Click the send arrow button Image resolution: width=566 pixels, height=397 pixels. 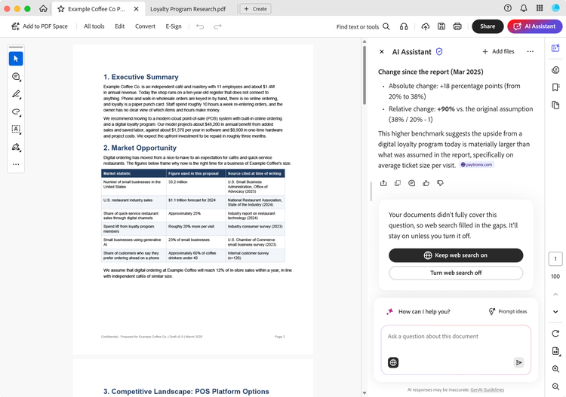[x=518, y=362]
